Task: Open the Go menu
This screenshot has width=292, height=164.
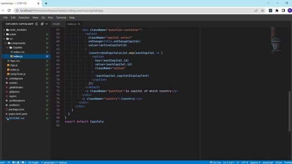Action: pos(43,17)
